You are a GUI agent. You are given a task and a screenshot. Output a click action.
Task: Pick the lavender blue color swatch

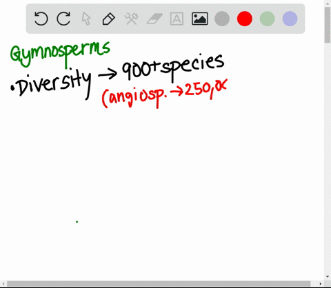click(290, 19)
